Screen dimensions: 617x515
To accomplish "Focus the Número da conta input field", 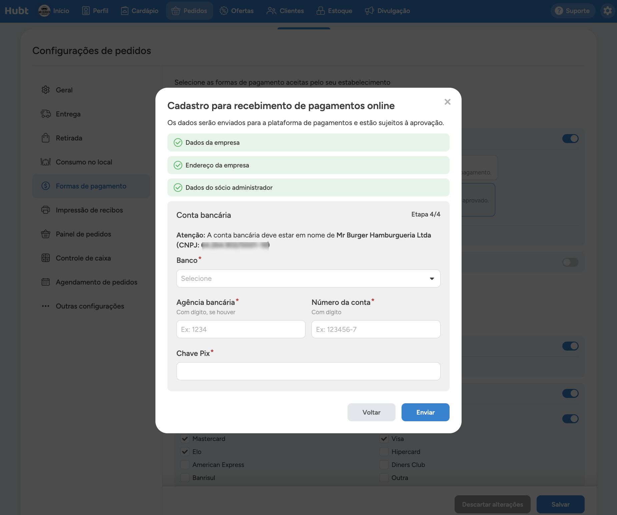I will (x=376, y=329).
